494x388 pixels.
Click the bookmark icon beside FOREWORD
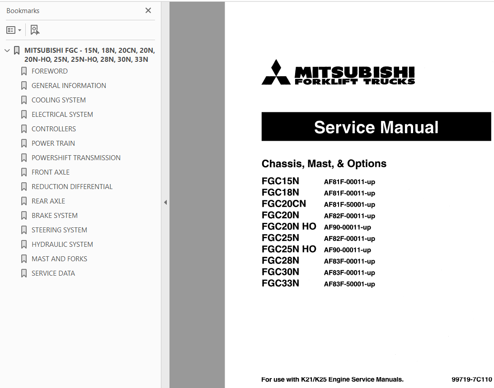24,71
